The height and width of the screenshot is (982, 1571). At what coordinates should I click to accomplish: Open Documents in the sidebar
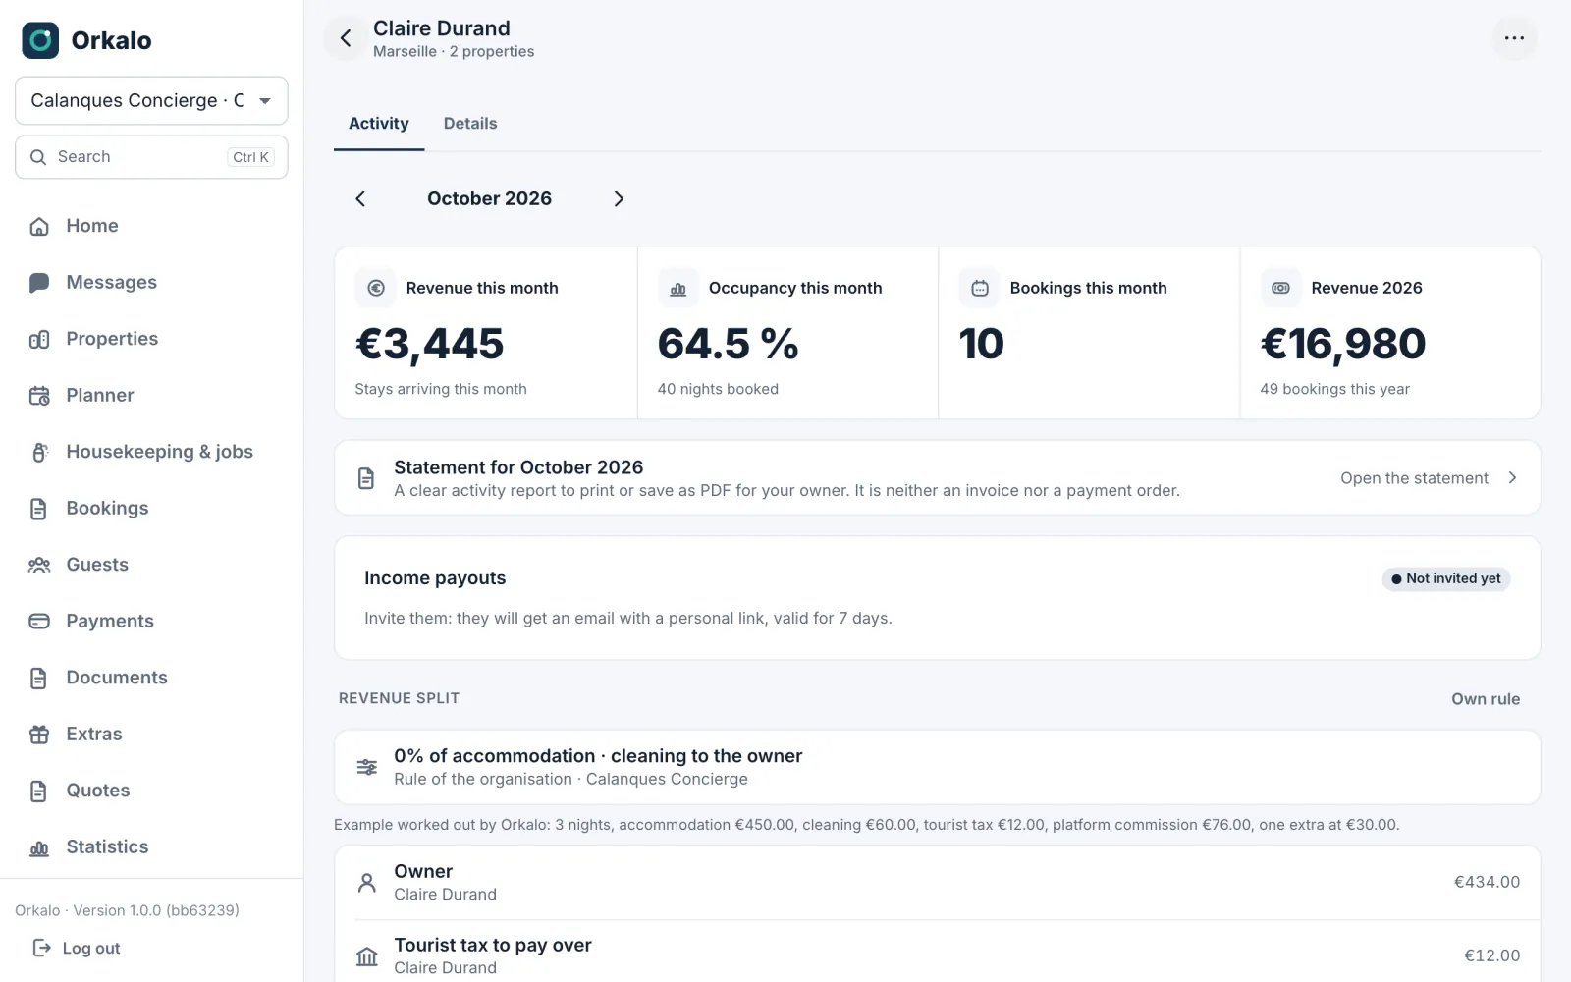[151, 678]
